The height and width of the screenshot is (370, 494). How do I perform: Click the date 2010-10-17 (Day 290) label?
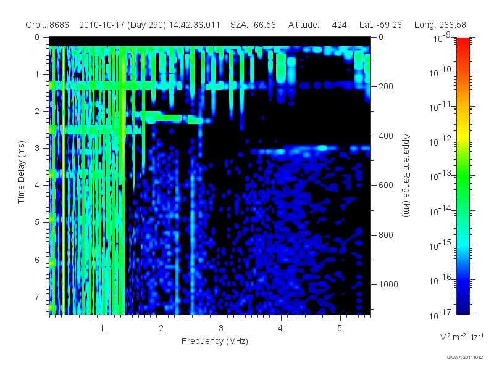pos(122,25)
